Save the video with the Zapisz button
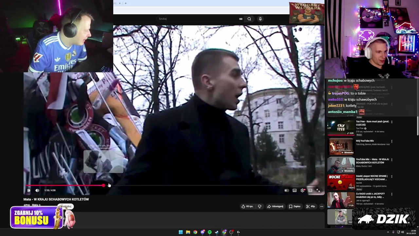 coord(295,206)
